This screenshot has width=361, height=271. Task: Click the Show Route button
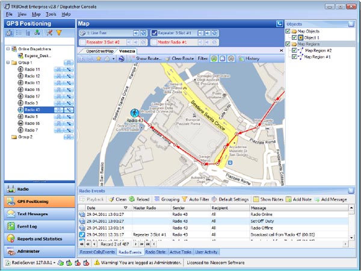pos(146,59)
